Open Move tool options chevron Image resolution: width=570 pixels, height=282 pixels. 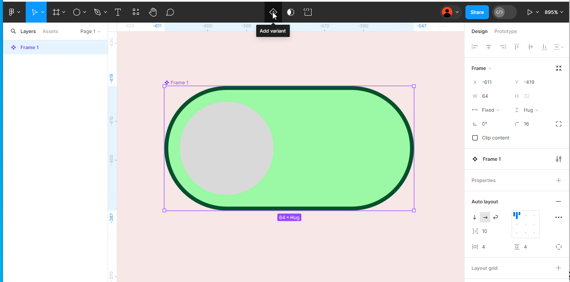43,12
